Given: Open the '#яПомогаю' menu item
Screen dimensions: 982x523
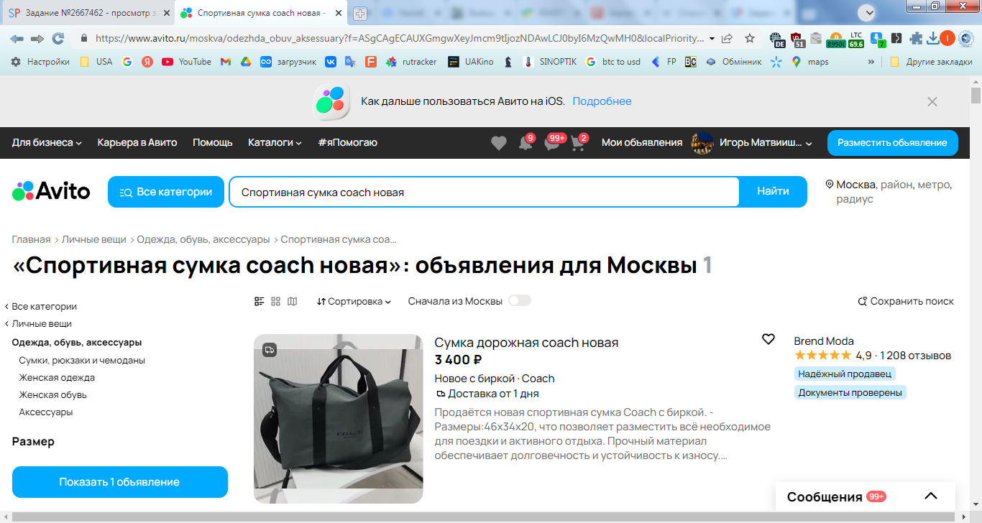Looking at the screenshot, I should coord(347,143).
